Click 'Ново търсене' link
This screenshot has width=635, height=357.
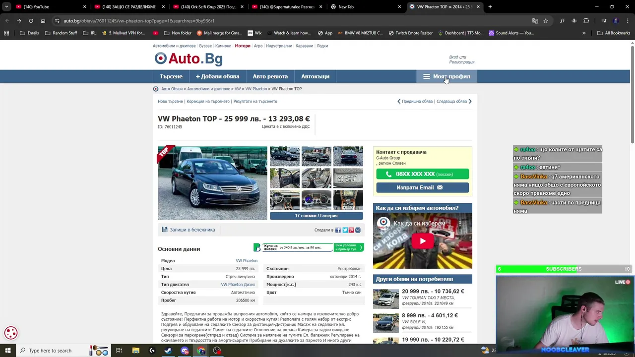[x=170, y=101]
